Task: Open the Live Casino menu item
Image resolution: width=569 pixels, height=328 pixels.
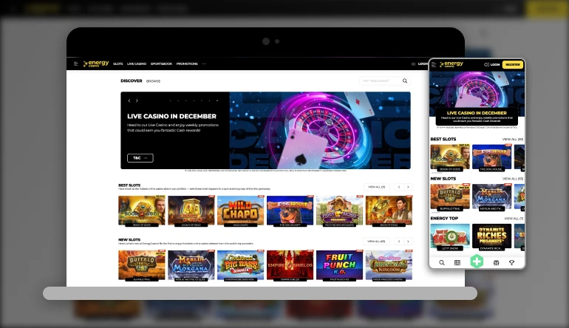Action: [137, 64]
